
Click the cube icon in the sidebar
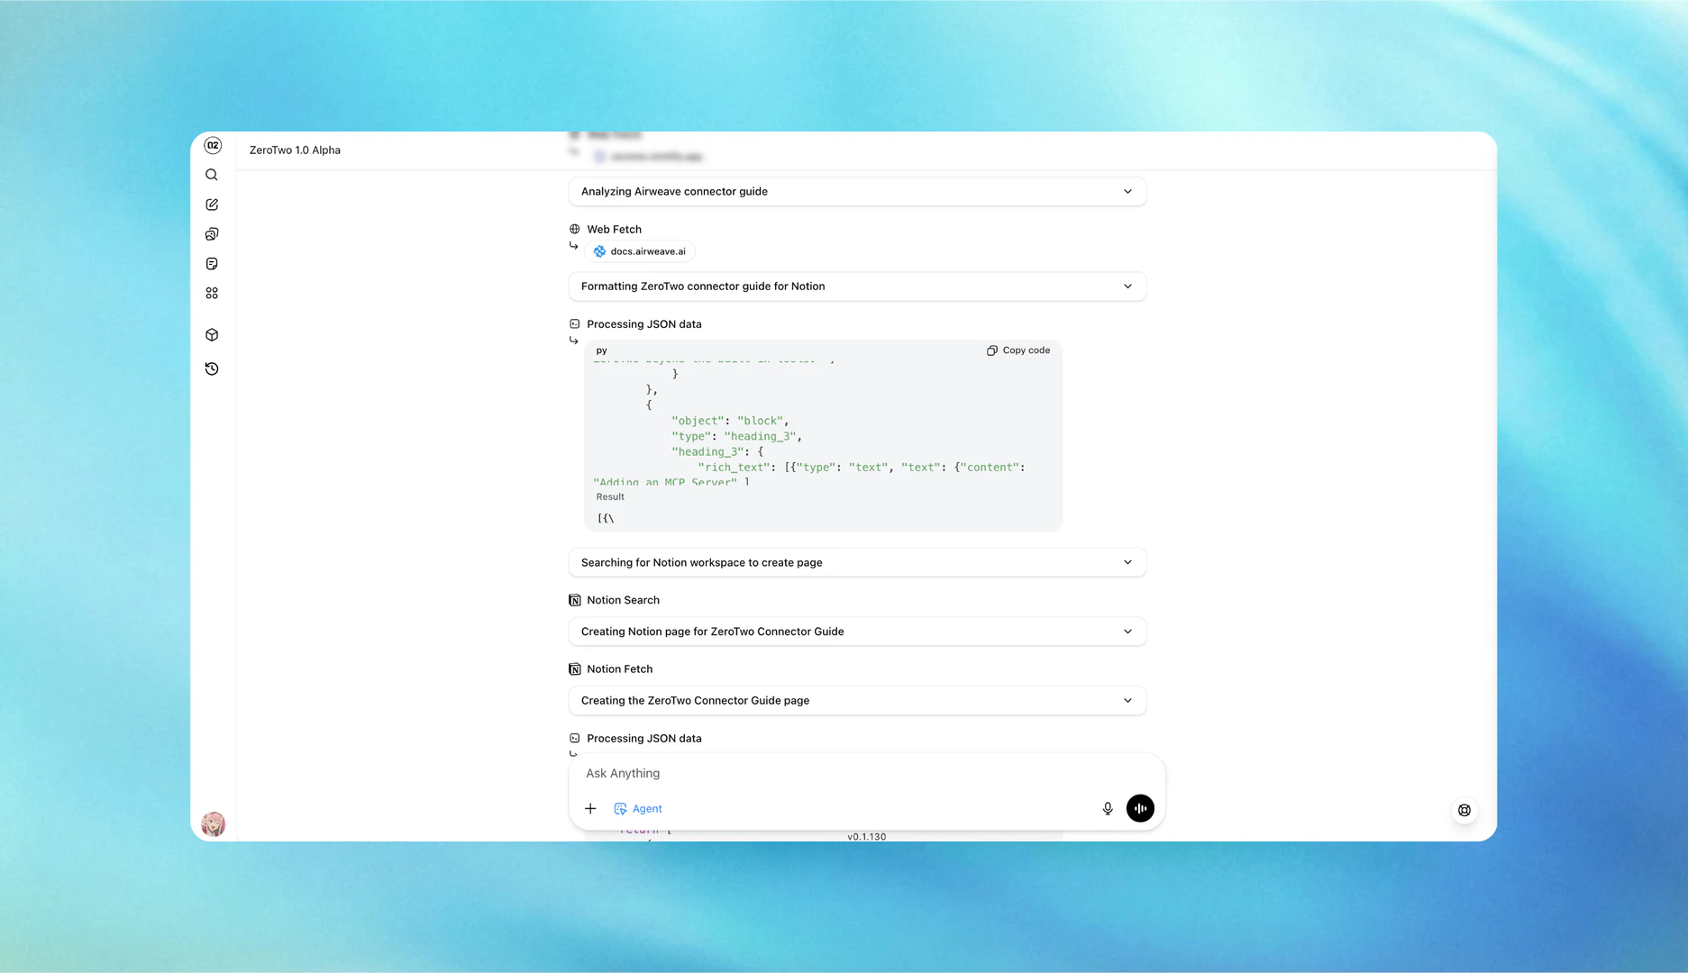tap(212, 335)
